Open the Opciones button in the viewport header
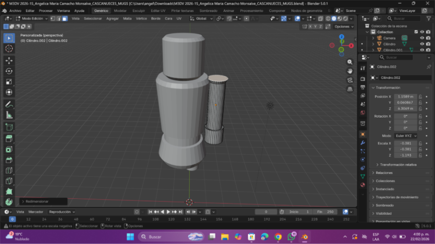 coord(342,27)
